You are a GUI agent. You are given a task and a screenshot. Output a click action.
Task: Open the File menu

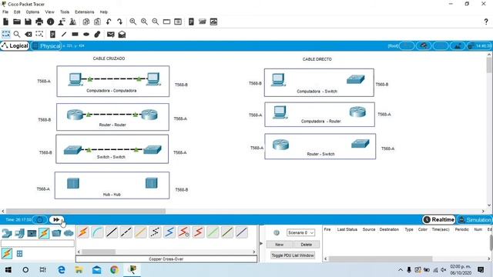(x=5, y=12)
